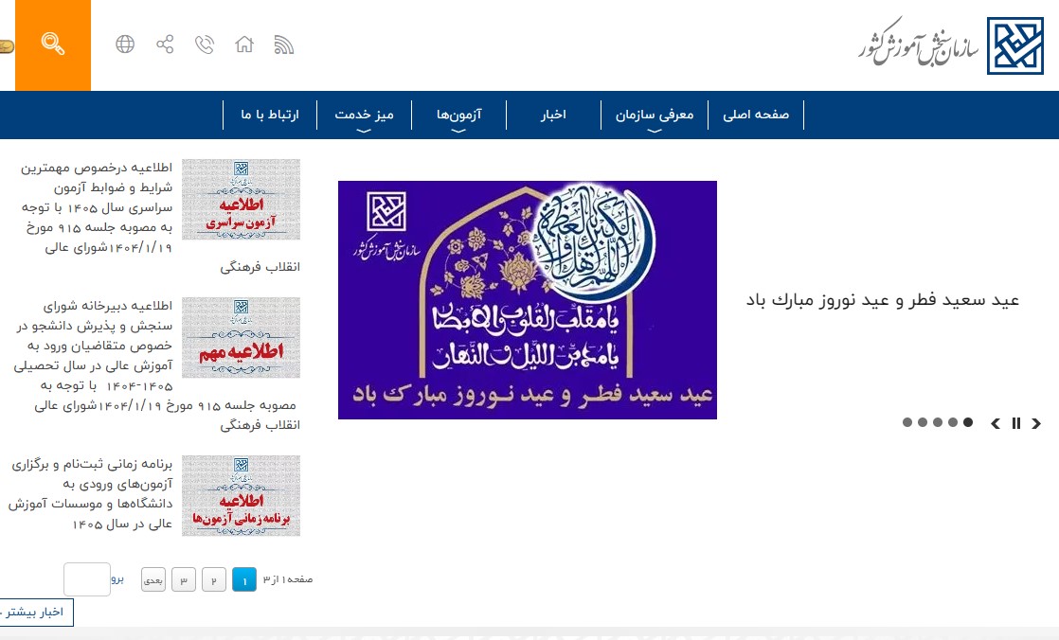Click the page number input field
This screenshot has width=1059, height=640.
[x=86, y=578]
